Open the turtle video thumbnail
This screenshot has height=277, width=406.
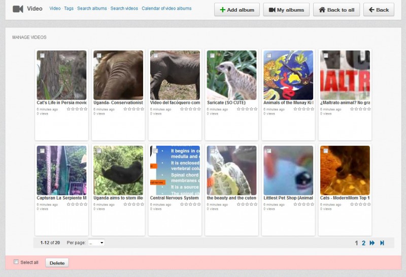(x=232, y=170)
